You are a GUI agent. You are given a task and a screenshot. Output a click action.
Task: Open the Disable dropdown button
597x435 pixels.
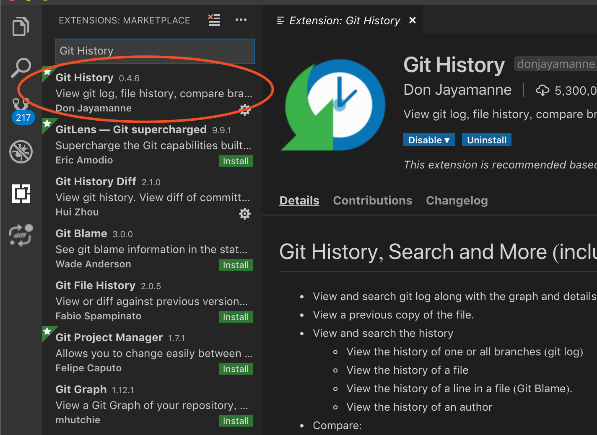429,140
